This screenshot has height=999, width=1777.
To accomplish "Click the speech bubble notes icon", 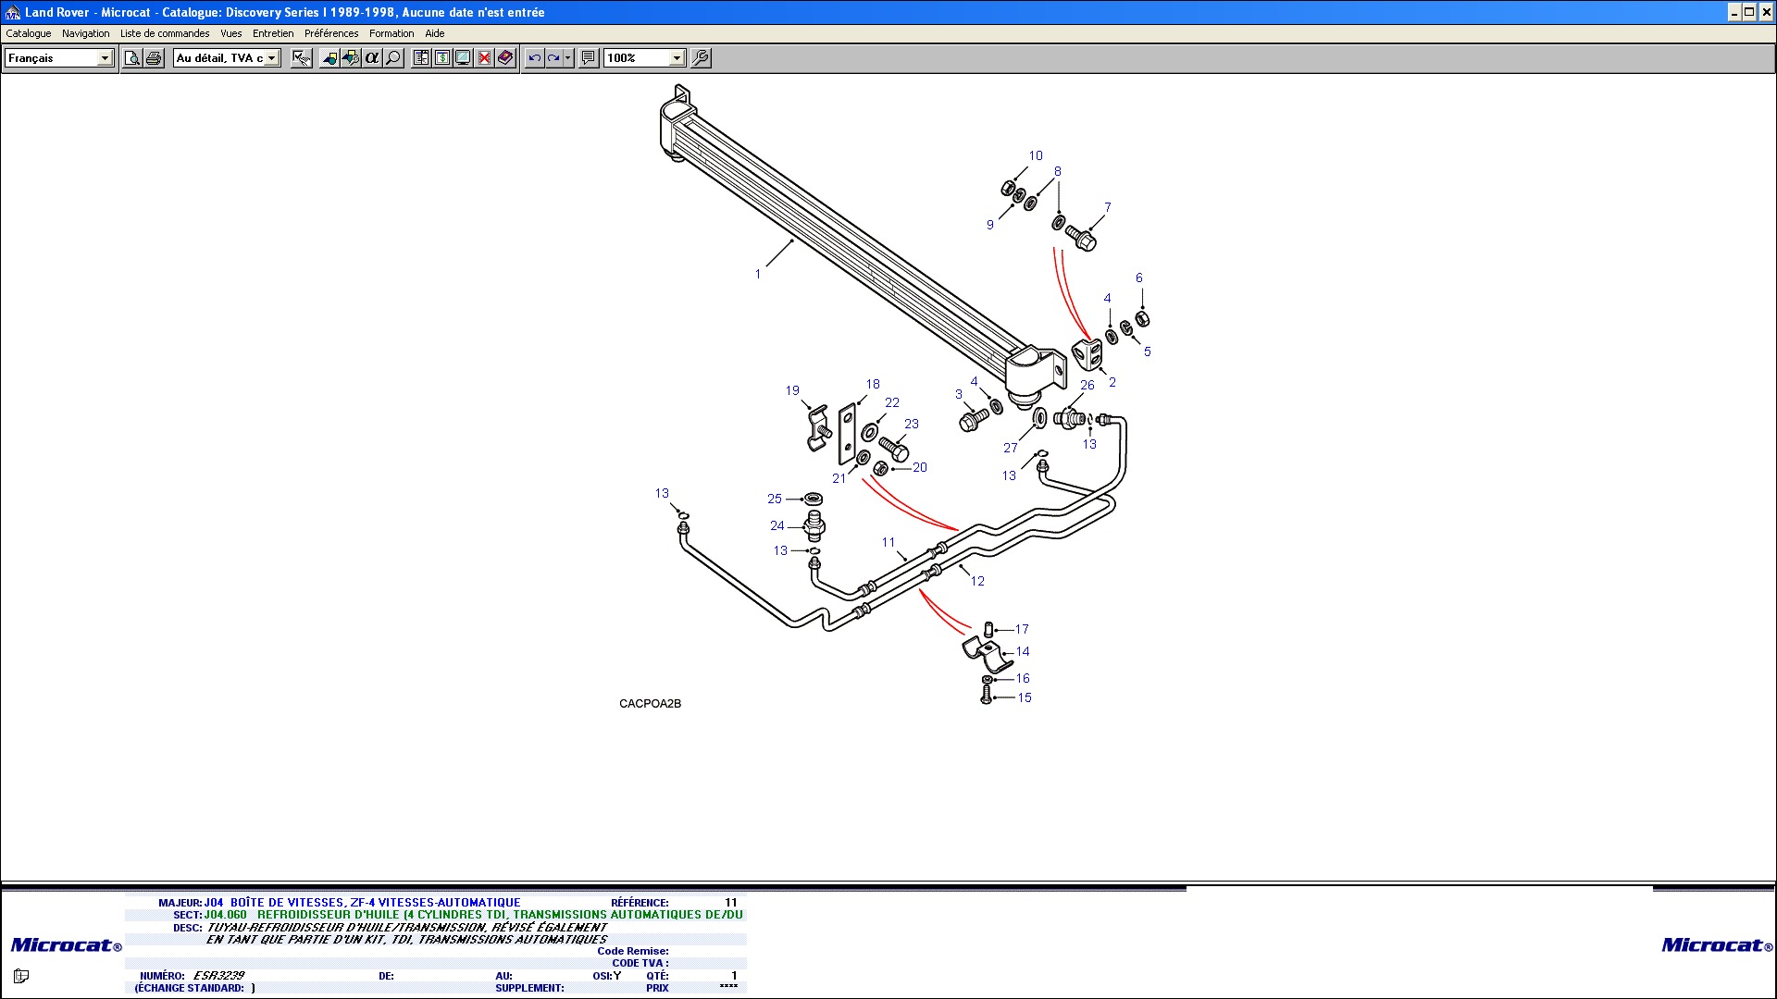I will tap(589, 58).
